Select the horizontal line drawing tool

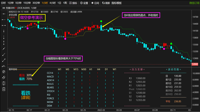pyautogui.click(x=4, y=14)
